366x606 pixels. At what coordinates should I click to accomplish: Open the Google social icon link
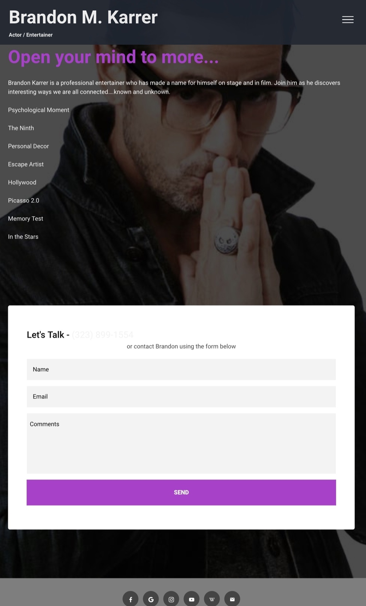(151, 599)
